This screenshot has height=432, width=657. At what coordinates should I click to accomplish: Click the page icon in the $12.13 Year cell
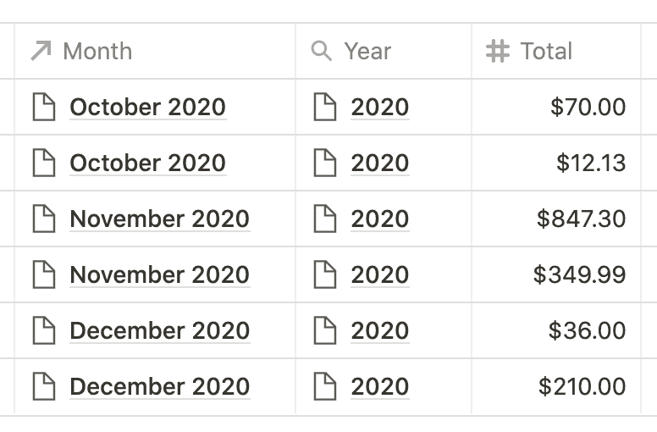click(325, 163)
